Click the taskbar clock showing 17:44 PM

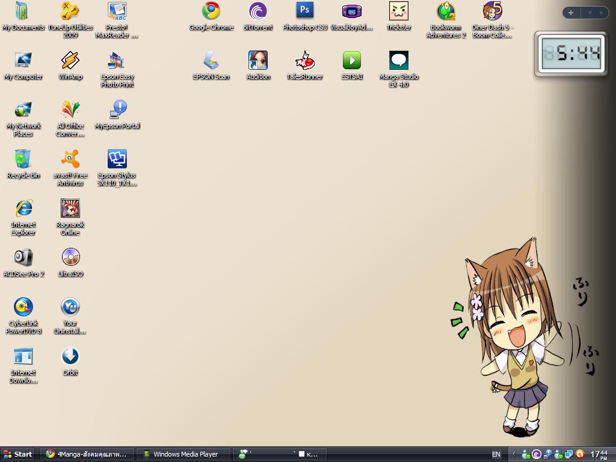coord(599,455)
